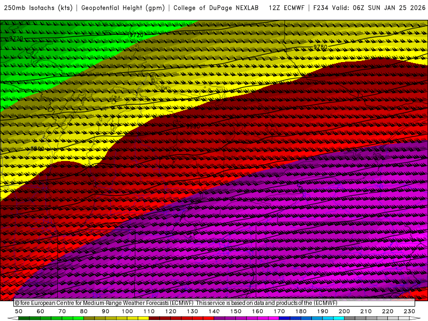
Task: Click the bright yellow swatch just before 110
Action: tap(143, 318)
